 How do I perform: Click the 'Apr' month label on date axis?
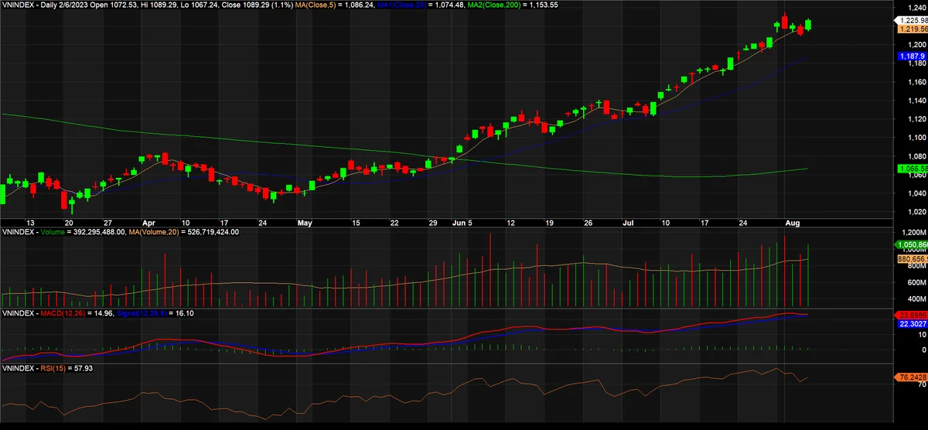pyautogui.click(x=148, y=222)
